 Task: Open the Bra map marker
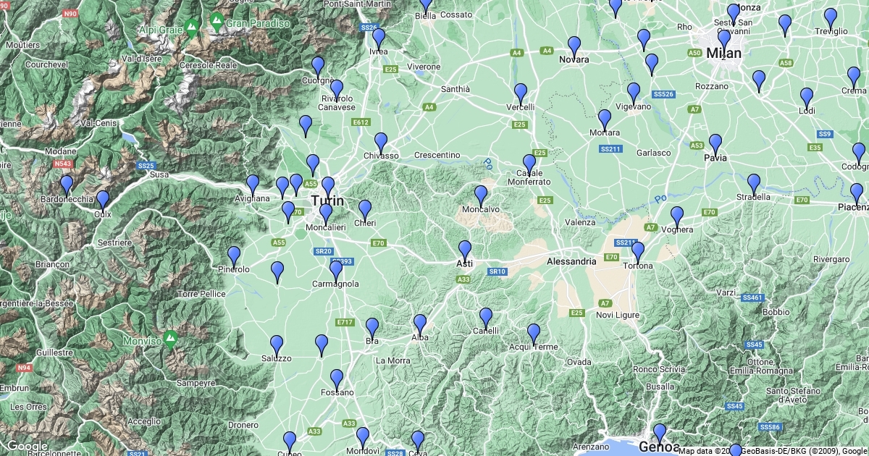pyautogui.click(x=372, y=329)
